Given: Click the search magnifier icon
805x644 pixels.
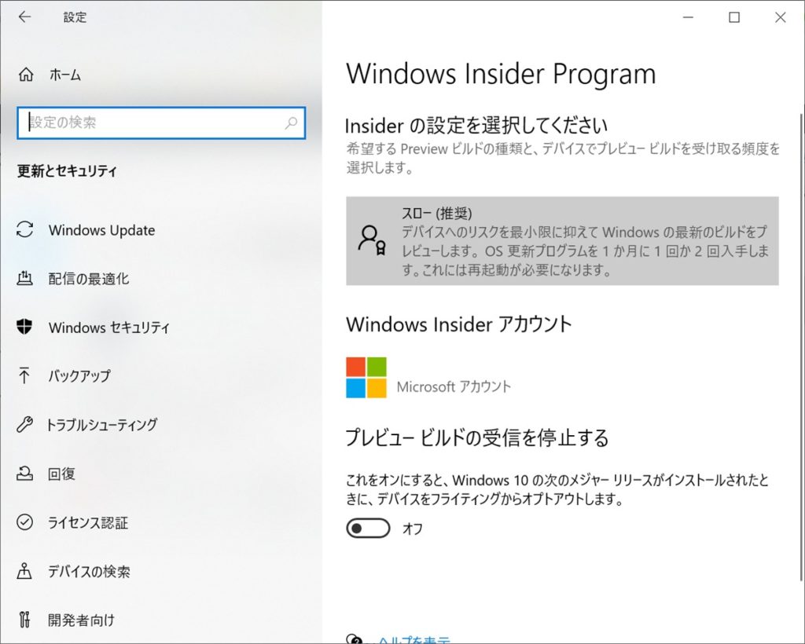Looking at the screenshot, I should [291, 123].
